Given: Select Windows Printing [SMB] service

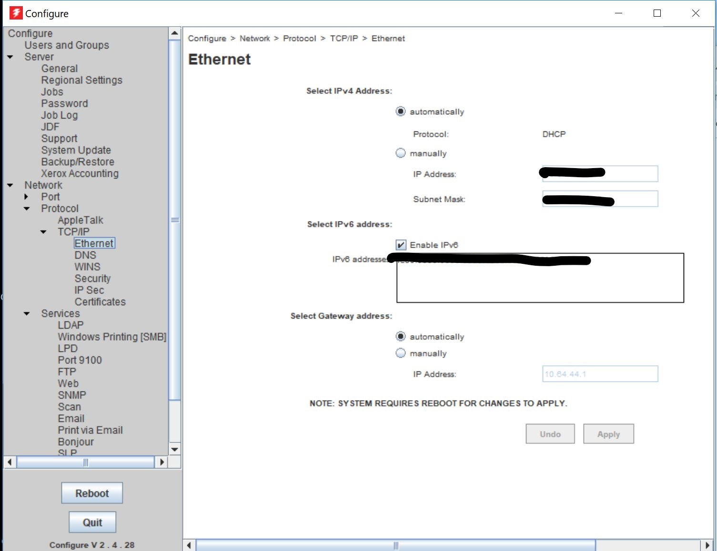Looking at the screenshot, I should pyautogui.click(x=112, y=337).
